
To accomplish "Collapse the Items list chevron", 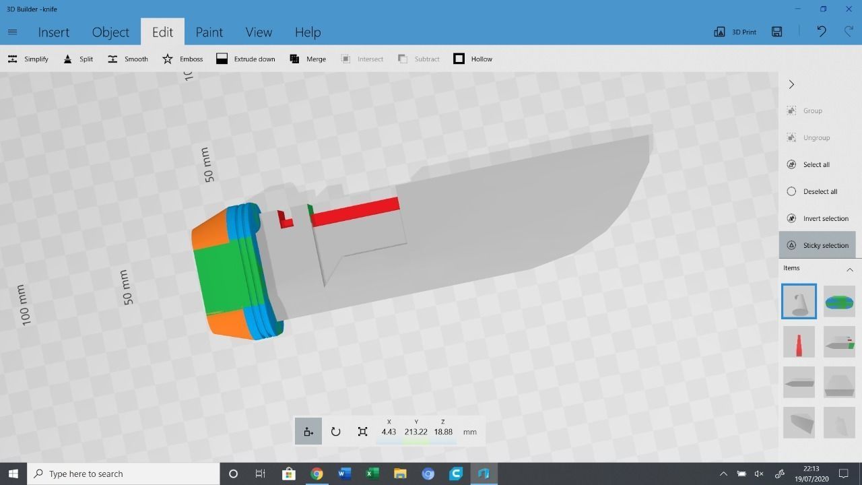I will 850,269.
